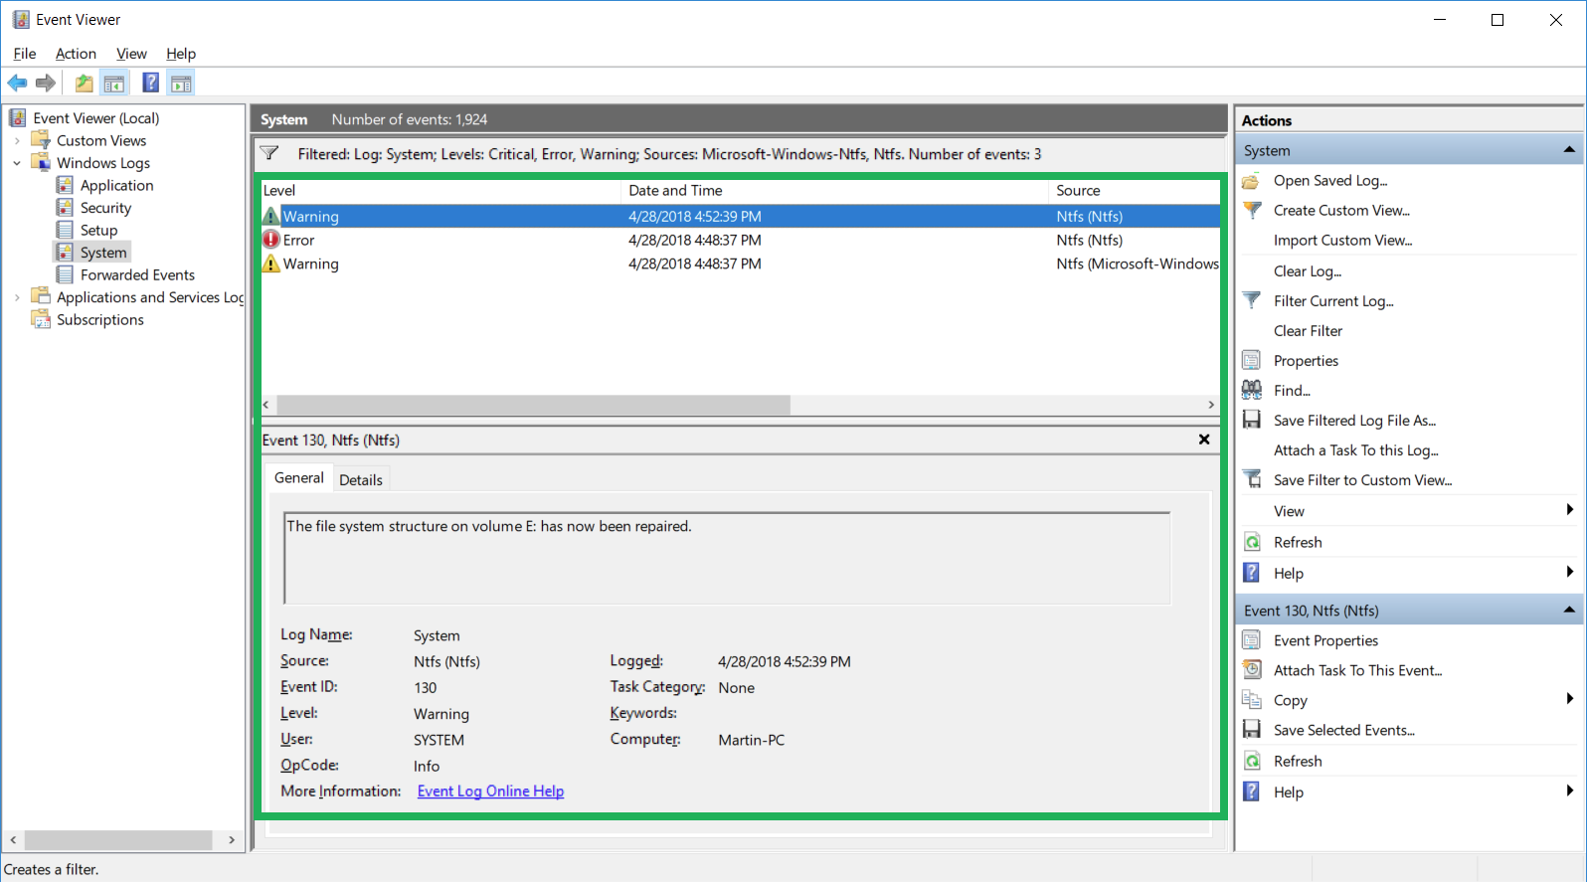Click the Open Saved Log folder icon
This screenshot has width=1587, height=882.
1252,181
